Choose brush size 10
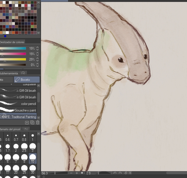187x178 pixels. (x=33, y=158)
